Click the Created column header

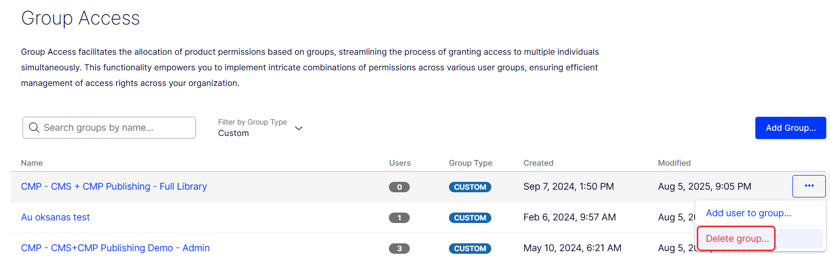[538, 163]
